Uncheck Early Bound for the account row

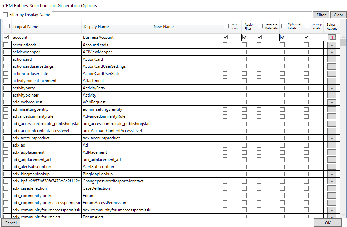point(225,37)
